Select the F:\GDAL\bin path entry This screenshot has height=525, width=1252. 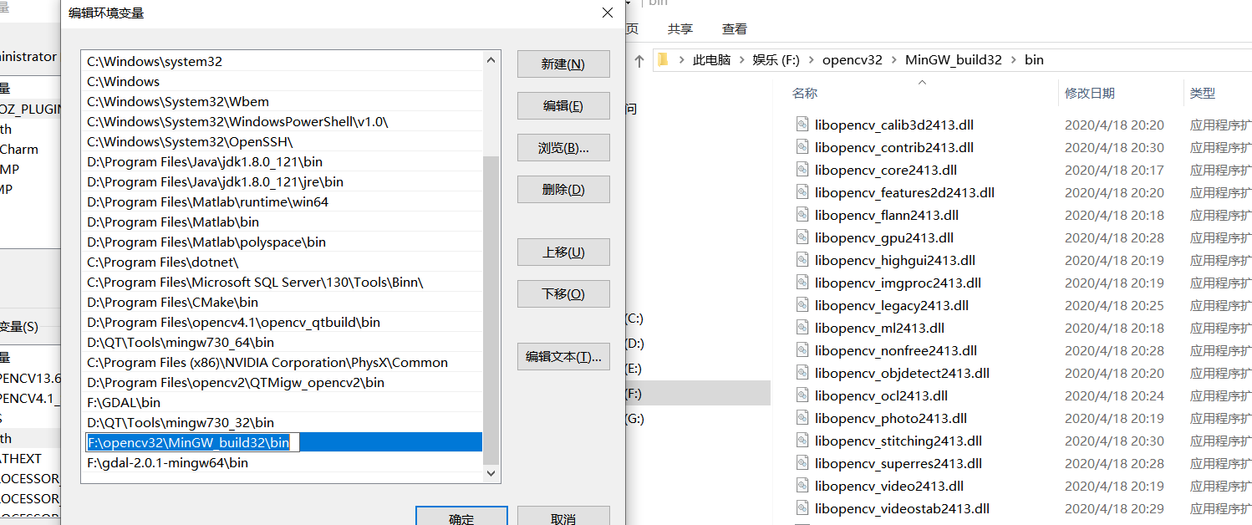coord(283,403)
